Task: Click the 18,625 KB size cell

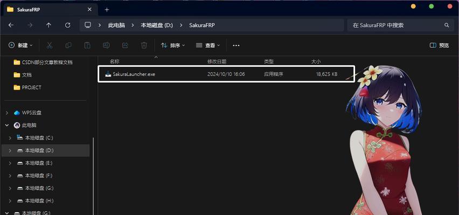Action: click(326, 74)
